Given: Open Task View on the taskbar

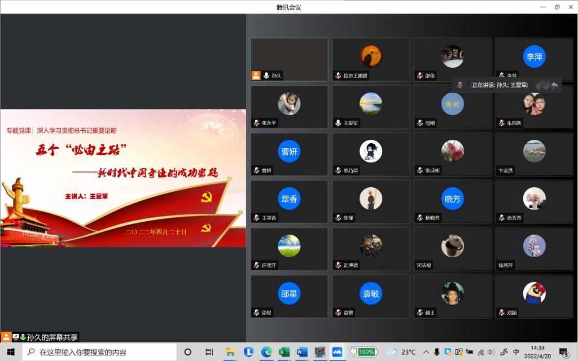Looking at the screenshot, I should (209, 352).
